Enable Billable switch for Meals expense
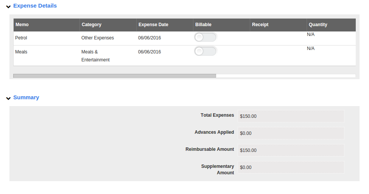Screen dimensions: 369x194 coord(205,51)
